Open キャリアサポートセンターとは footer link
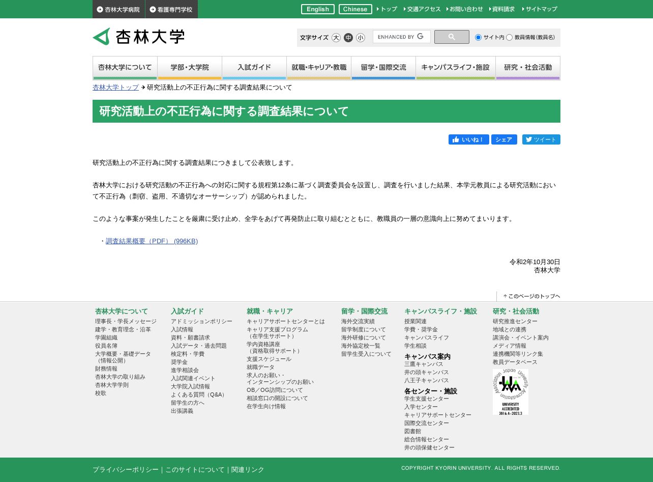The width and height of the screenshot is (653, 482). tap(286, 322)
